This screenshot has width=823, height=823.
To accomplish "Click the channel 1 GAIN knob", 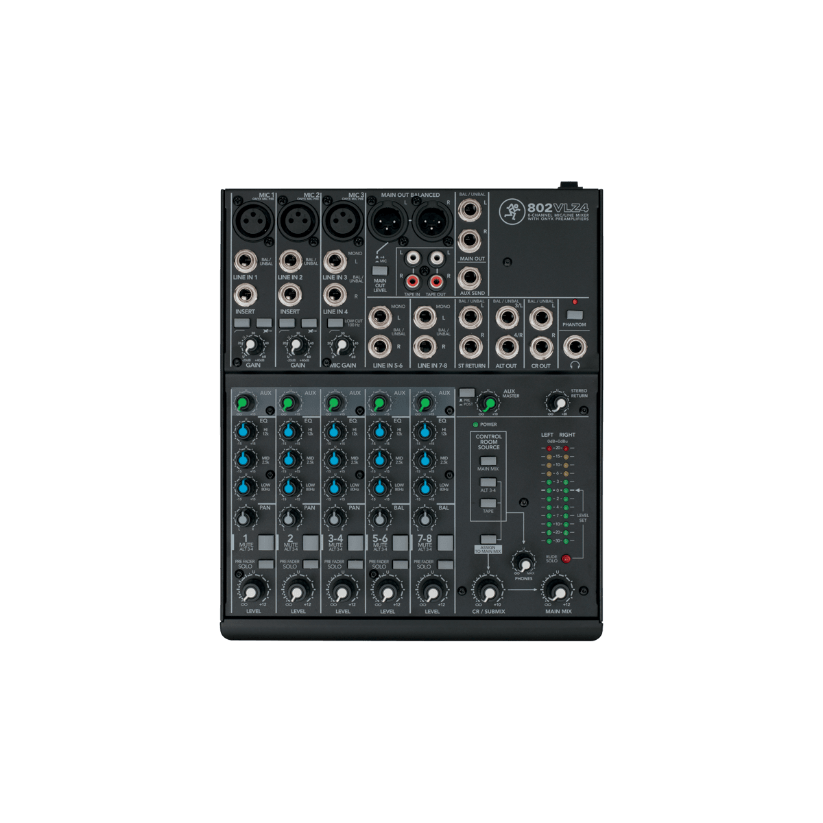I will tap(253, 346).
